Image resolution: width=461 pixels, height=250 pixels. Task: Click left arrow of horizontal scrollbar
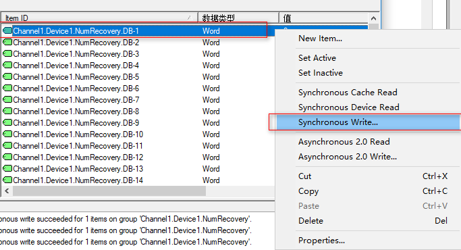[x=7, y=191]
